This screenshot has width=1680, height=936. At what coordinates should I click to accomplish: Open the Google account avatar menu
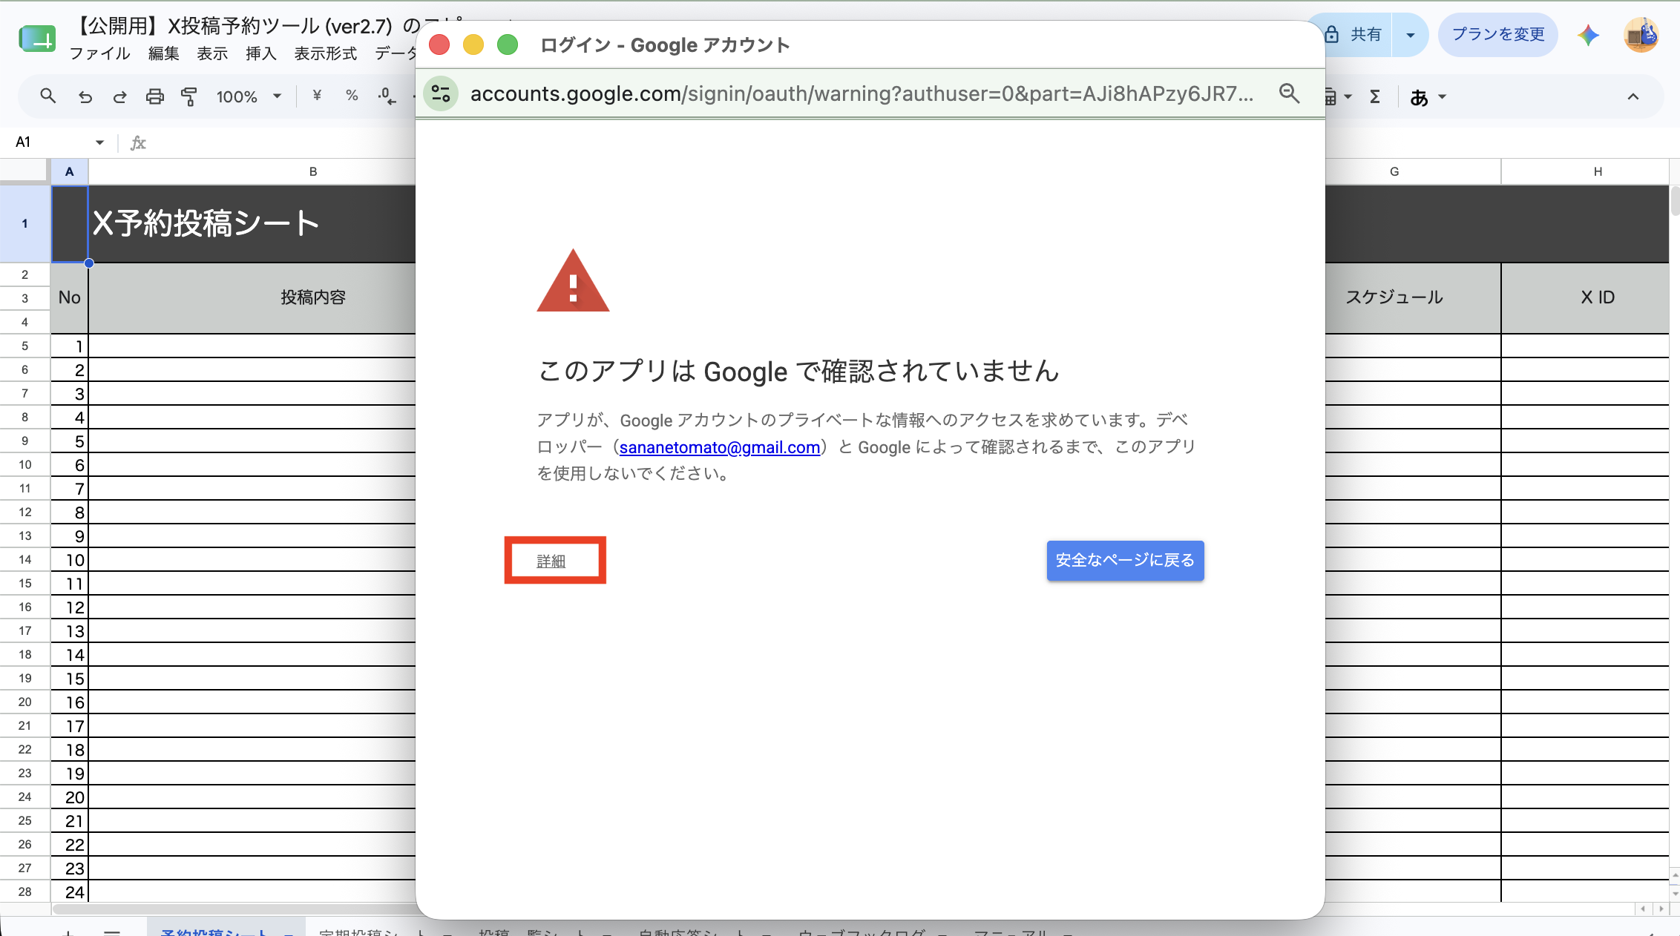(x=1641, y=35)
